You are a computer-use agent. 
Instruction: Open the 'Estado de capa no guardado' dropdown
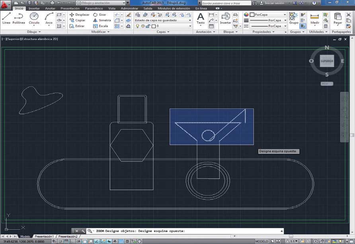point(163,20)
